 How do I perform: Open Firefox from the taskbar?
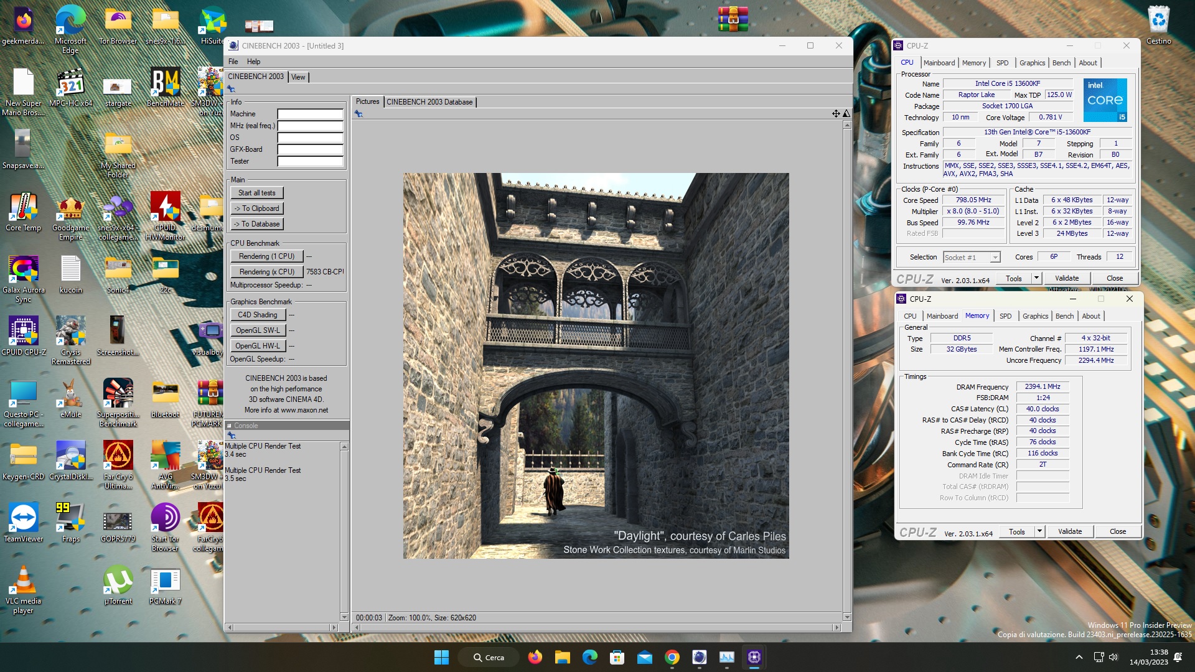tap(535, 657)
